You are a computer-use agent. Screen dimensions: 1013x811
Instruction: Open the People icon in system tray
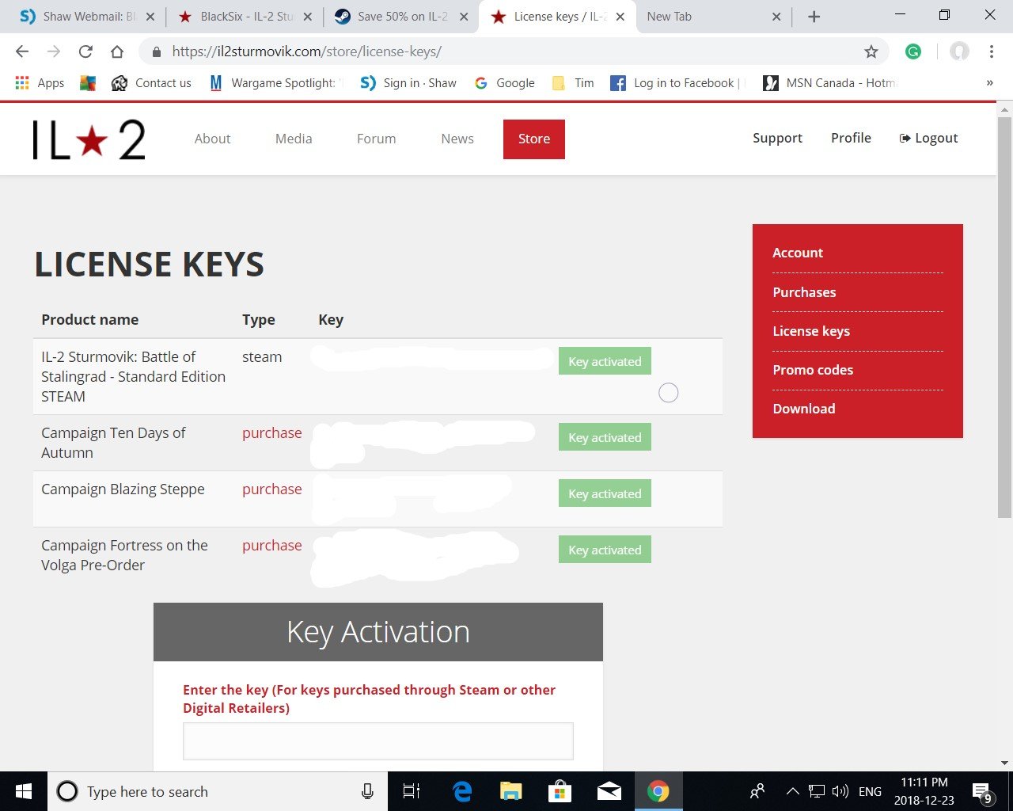pos(757,791)
